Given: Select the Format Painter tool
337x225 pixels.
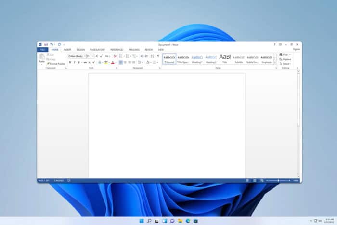Looking at the screenshot, I should click(x=56, y=63).
